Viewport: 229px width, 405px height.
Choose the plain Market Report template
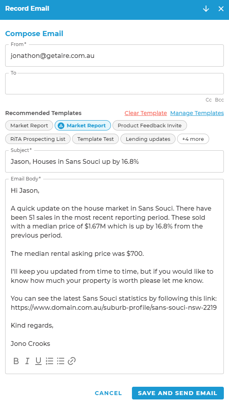click(x=29, y=125)
